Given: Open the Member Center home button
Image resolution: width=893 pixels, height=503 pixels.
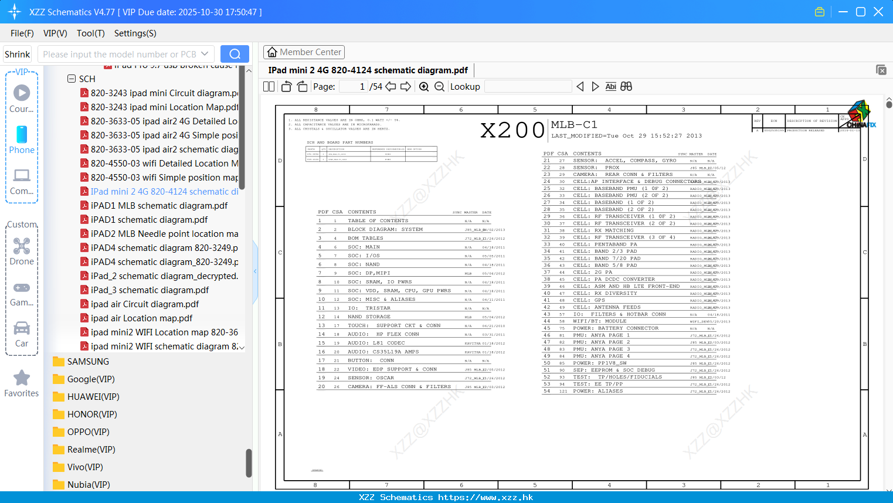Looking at the screenshot, I should [304, 52].
